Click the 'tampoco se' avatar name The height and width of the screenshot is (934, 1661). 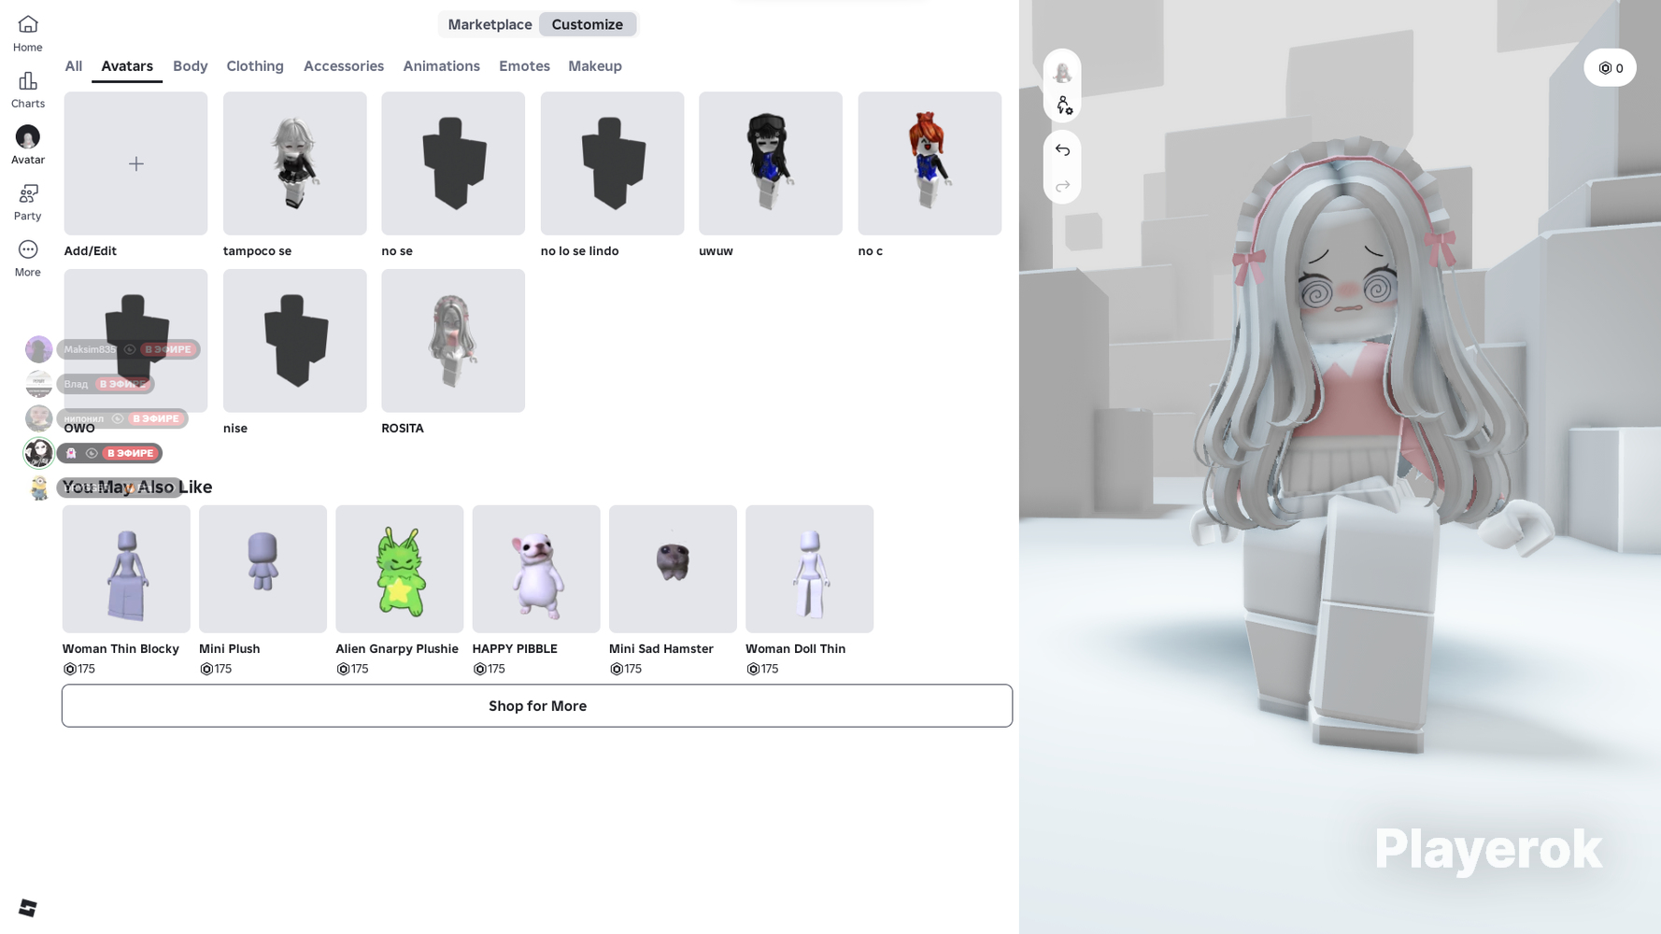258,251
